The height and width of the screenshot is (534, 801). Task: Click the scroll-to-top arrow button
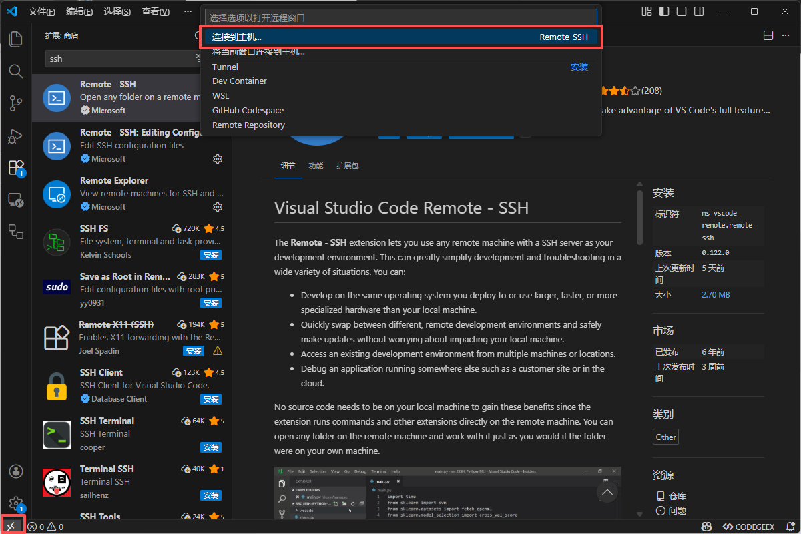point(607,493)
